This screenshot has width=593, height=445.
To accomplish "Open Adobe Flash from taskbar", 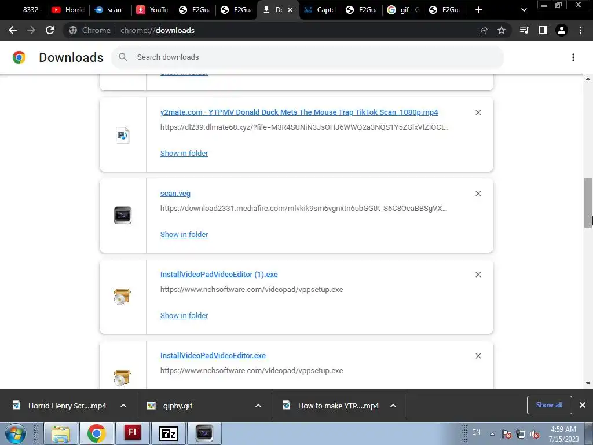I will [x=133, y=433].
